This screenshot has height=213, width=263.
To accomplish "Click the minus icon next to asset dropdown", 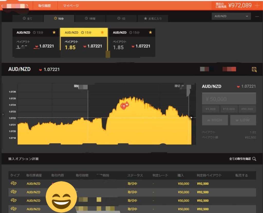I will point(257,16).
